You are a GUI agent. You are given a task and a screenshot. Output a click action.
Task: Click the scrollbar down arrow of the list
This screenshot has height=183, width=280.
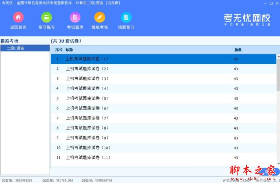pos(278,163)
